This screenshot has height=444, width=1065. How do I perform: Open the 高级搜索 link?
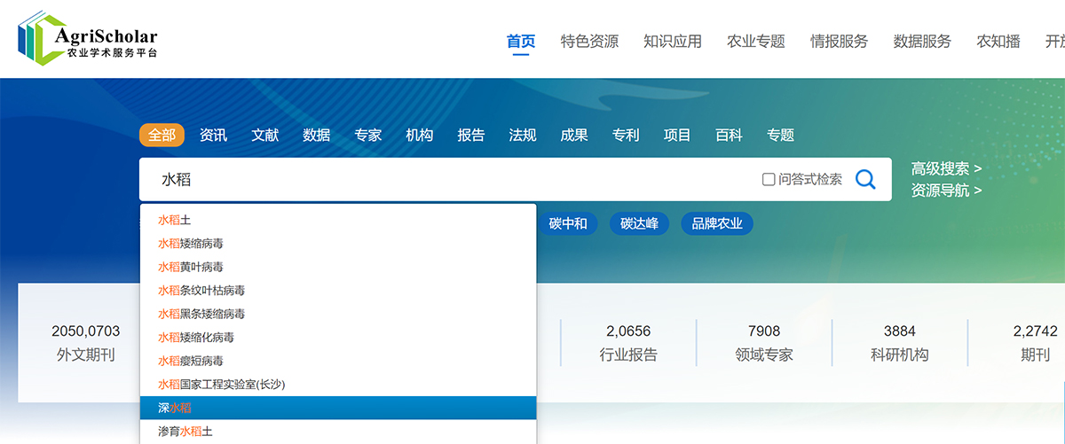[946, 168]
